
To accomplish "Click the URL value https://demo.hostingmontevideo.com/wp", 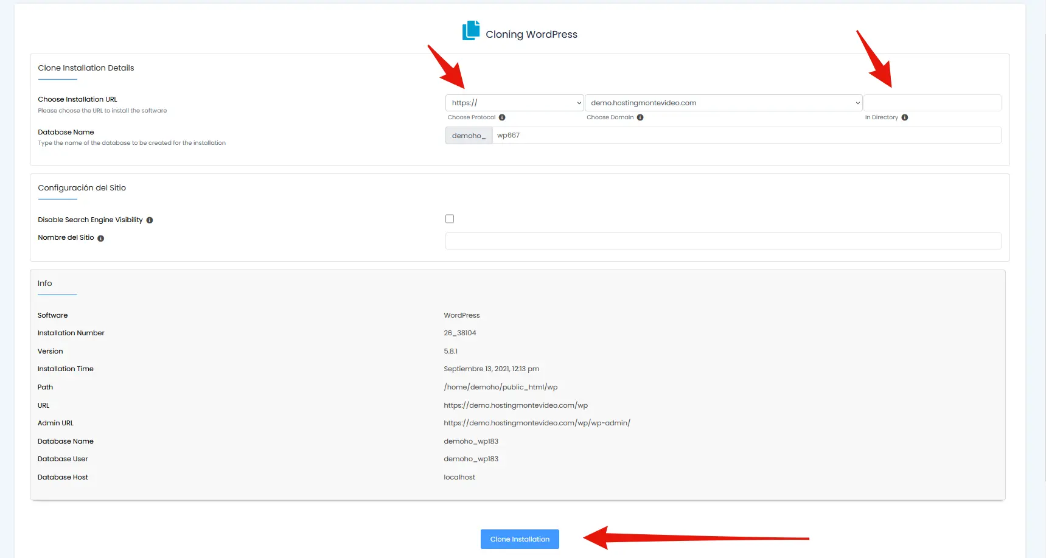I will pyautogui.click(x=516, y=405).
